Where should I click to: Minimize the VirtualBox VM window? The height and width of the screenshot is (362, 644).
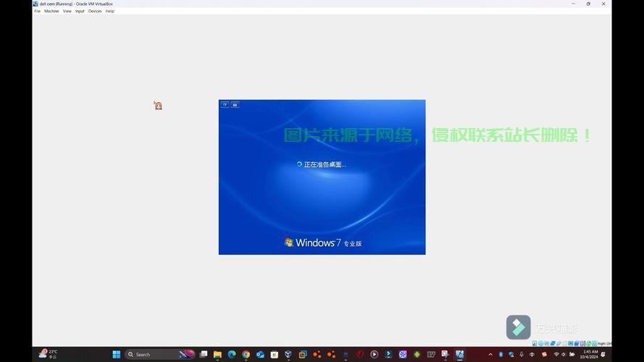[573, 4]
